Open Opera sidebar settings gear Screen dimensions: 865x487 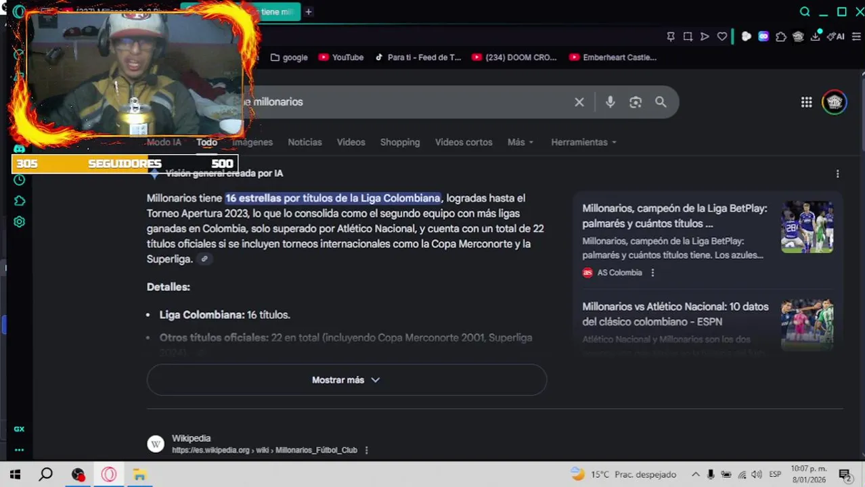pyautogui.click(x=19, y=222)
